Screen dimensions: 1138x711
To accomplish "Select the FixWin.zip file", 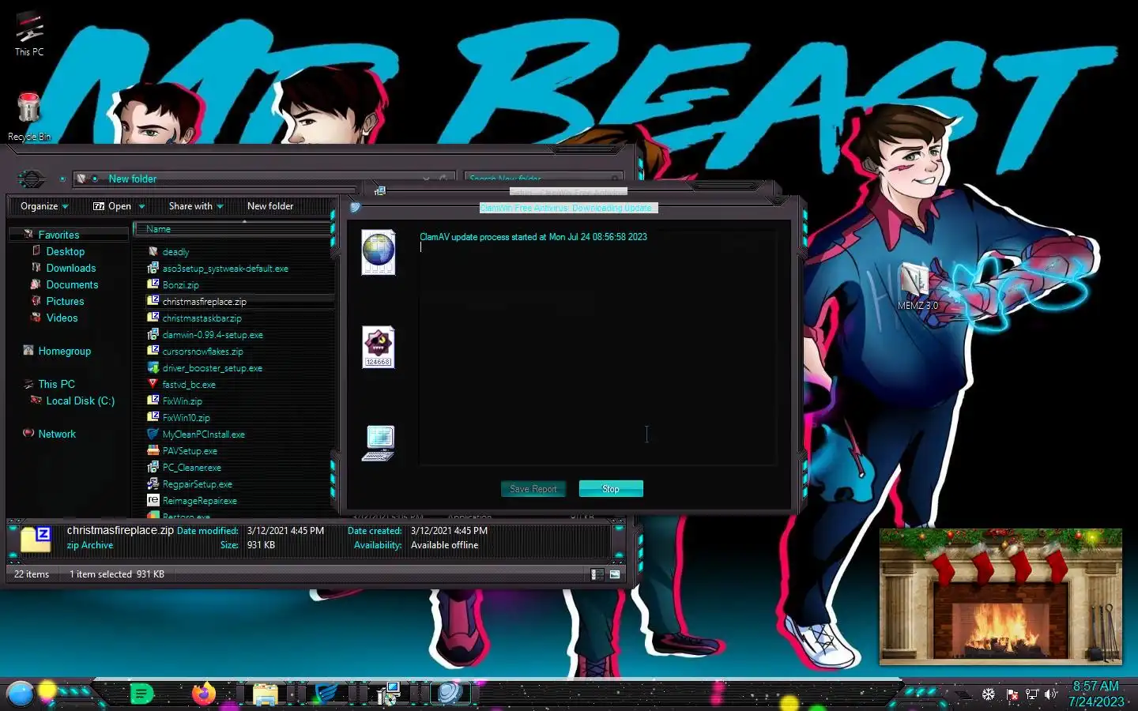I will [182, 401].
